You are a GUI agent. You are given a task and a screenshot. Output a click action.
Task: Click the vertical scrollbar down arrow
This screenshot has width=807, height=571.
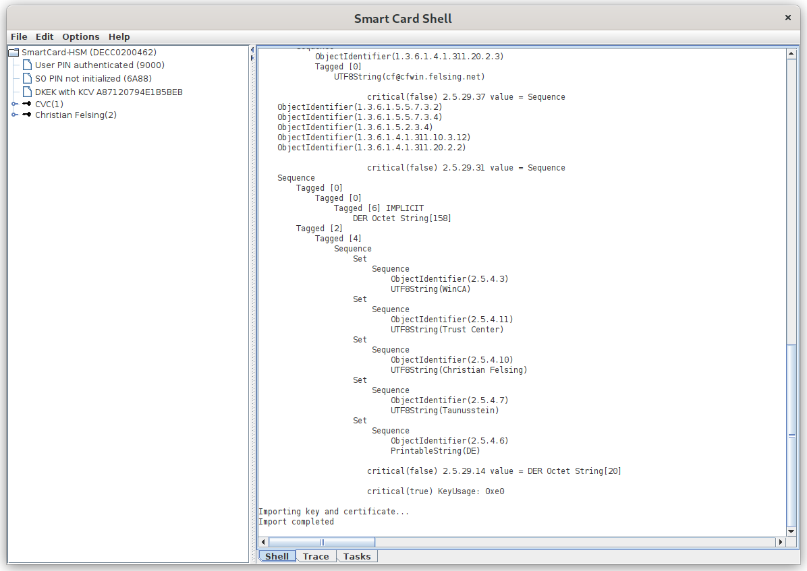(792, 531)
